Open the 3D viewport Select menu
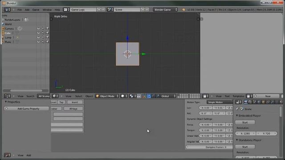 78,96
